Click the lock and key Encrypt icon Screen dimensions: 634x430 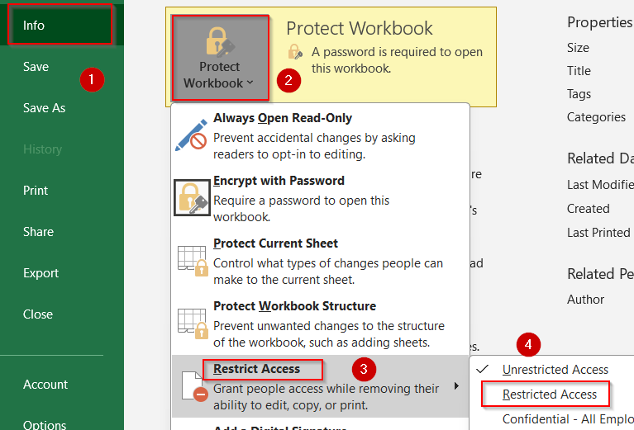point(192,198)
